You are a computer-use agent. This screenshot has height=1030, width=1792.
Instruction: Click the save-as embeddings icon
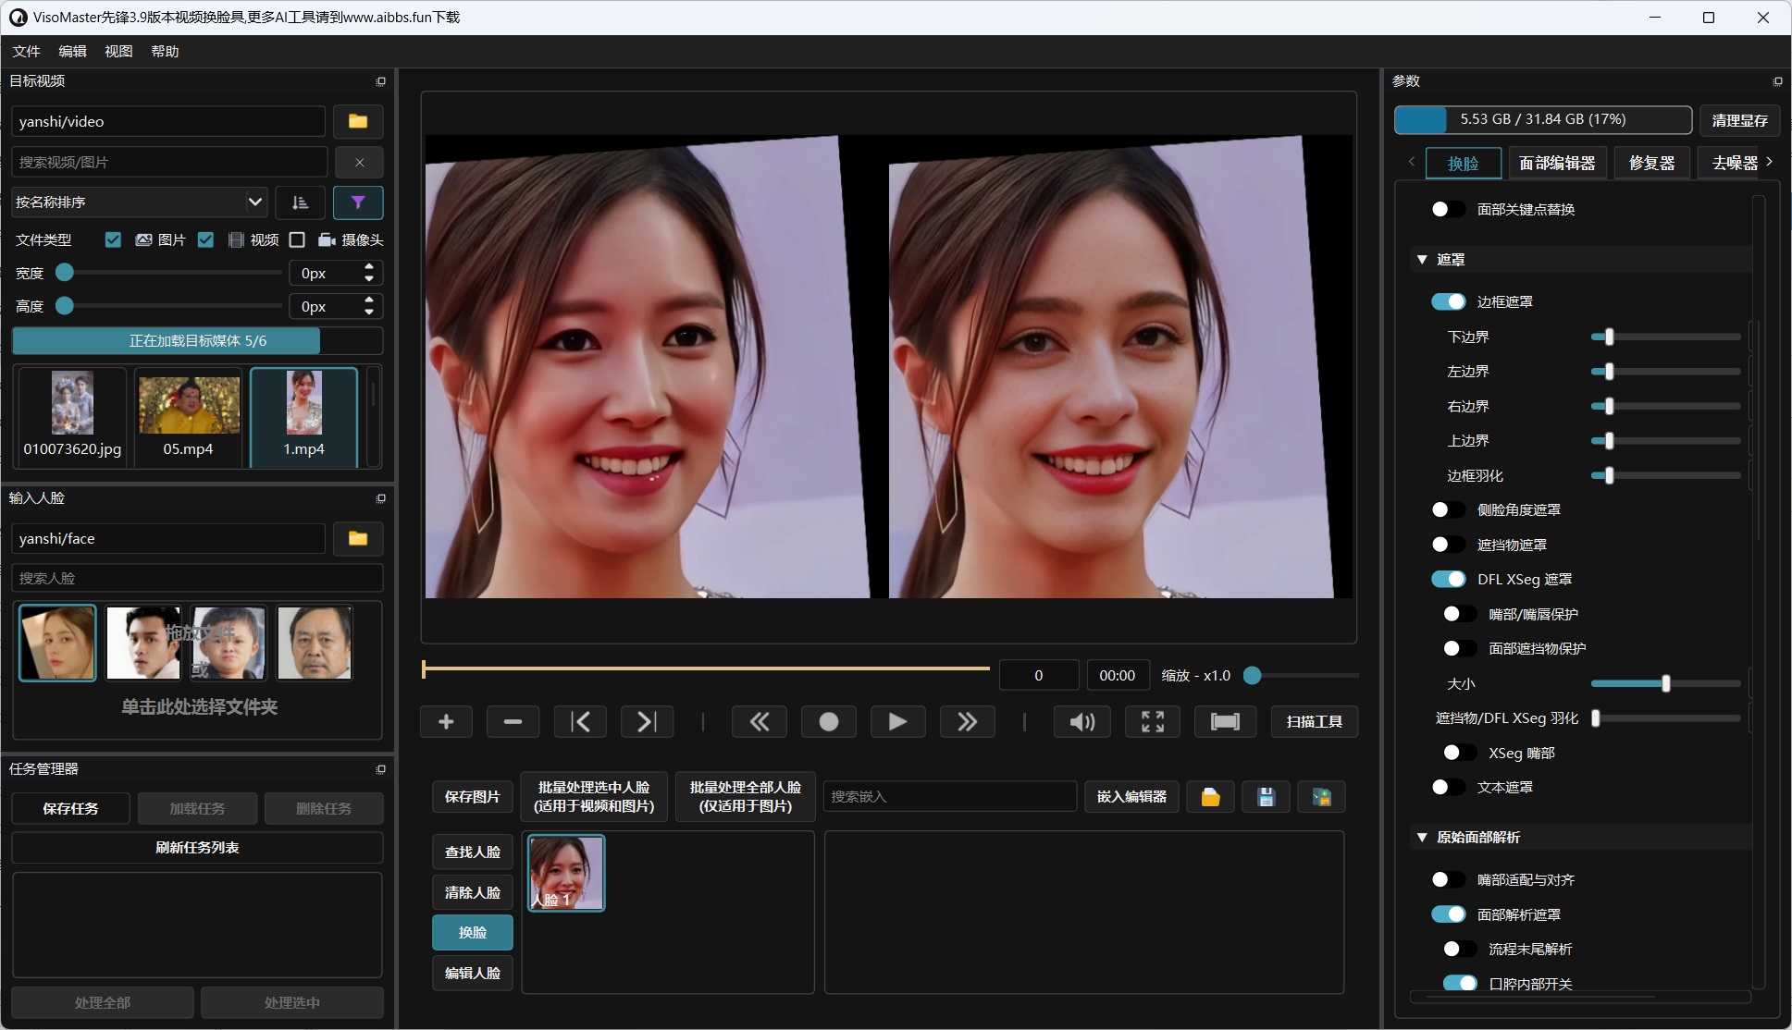pos(1321,797)
